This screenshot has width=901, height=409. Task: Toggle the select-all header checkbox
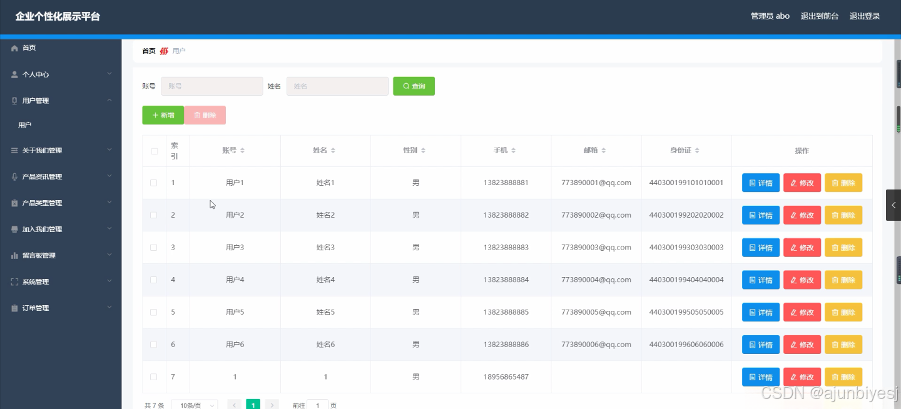pyautogui.click(x=154, y=151)
